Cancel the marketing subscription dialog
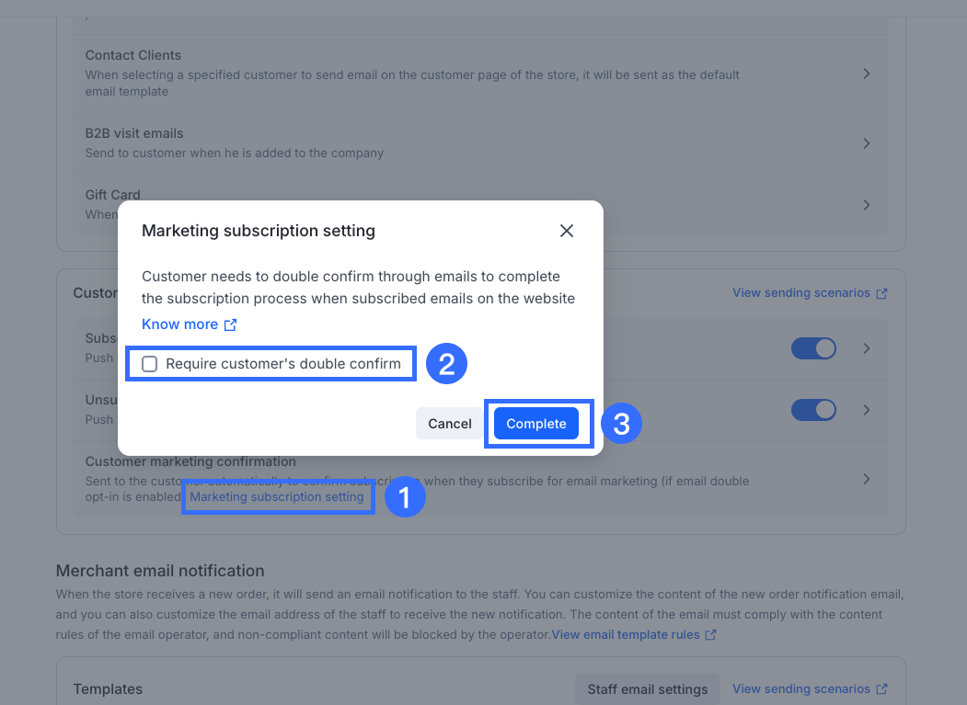967x705 pixels. [450, 424]
